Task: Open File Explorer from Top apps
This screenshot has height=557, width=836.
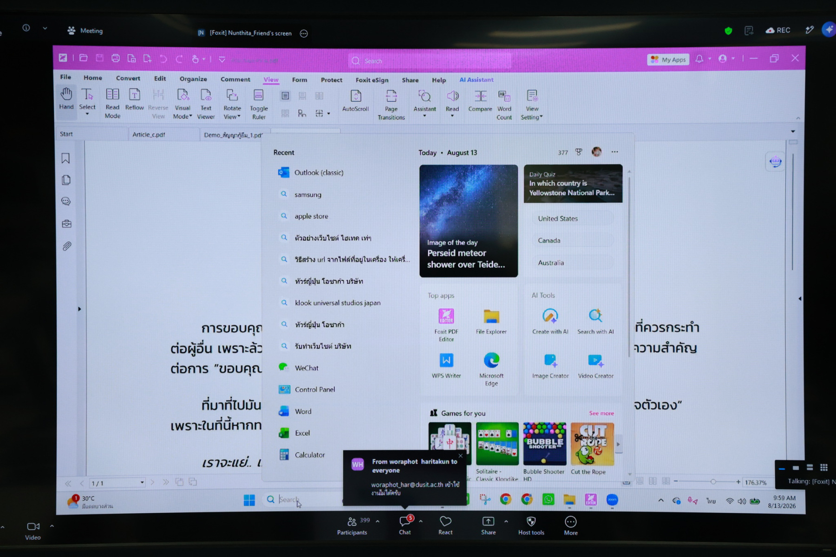Action: [x=491, y=321]
